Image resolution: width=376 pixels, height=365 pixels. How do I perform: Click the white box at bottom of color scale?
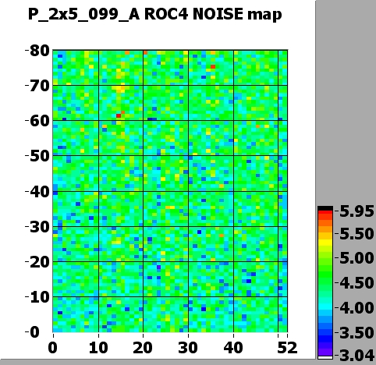pyautogui.click(x=325, y=357)
